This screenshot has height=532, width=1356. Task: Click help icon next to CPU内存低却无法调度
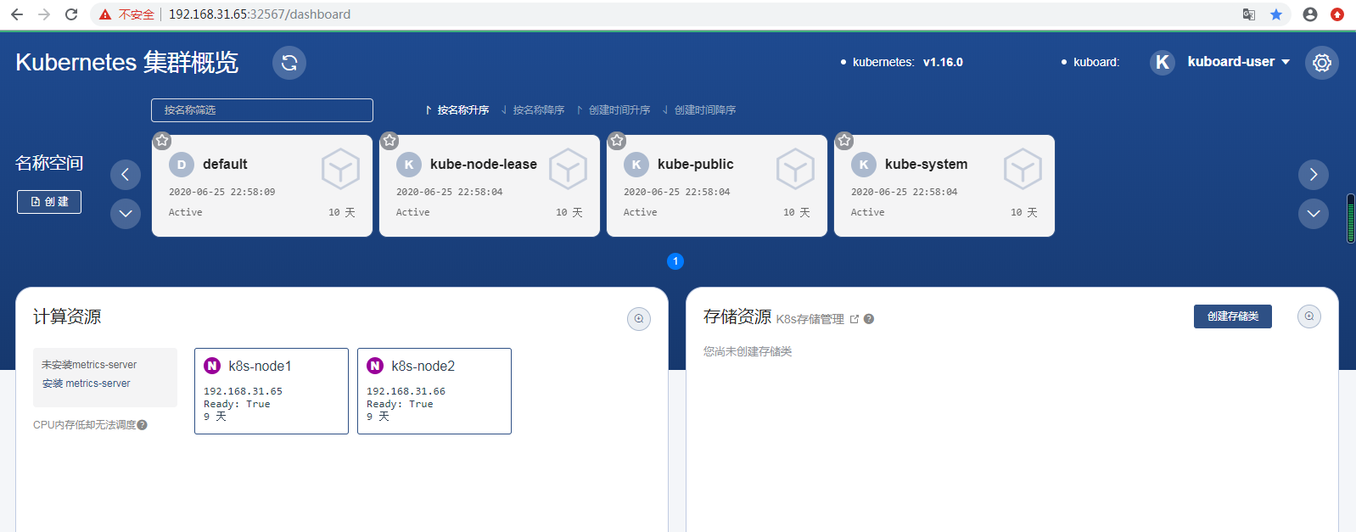click(x=143, y=425)
